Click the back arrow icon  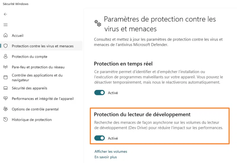coord(5,14)
